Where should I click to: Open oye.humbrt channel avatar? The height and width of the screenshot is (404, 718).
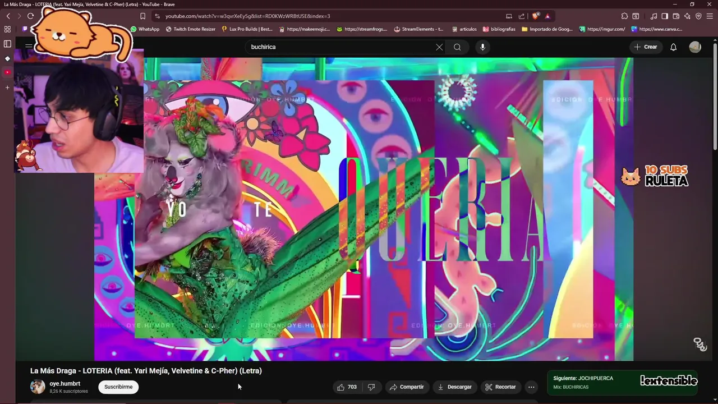coord(38,387)
